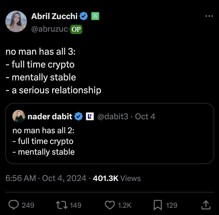Click the @dabit3 handle in quoted tweet
This screenshot has height=215, width=219.
(112, 116)
